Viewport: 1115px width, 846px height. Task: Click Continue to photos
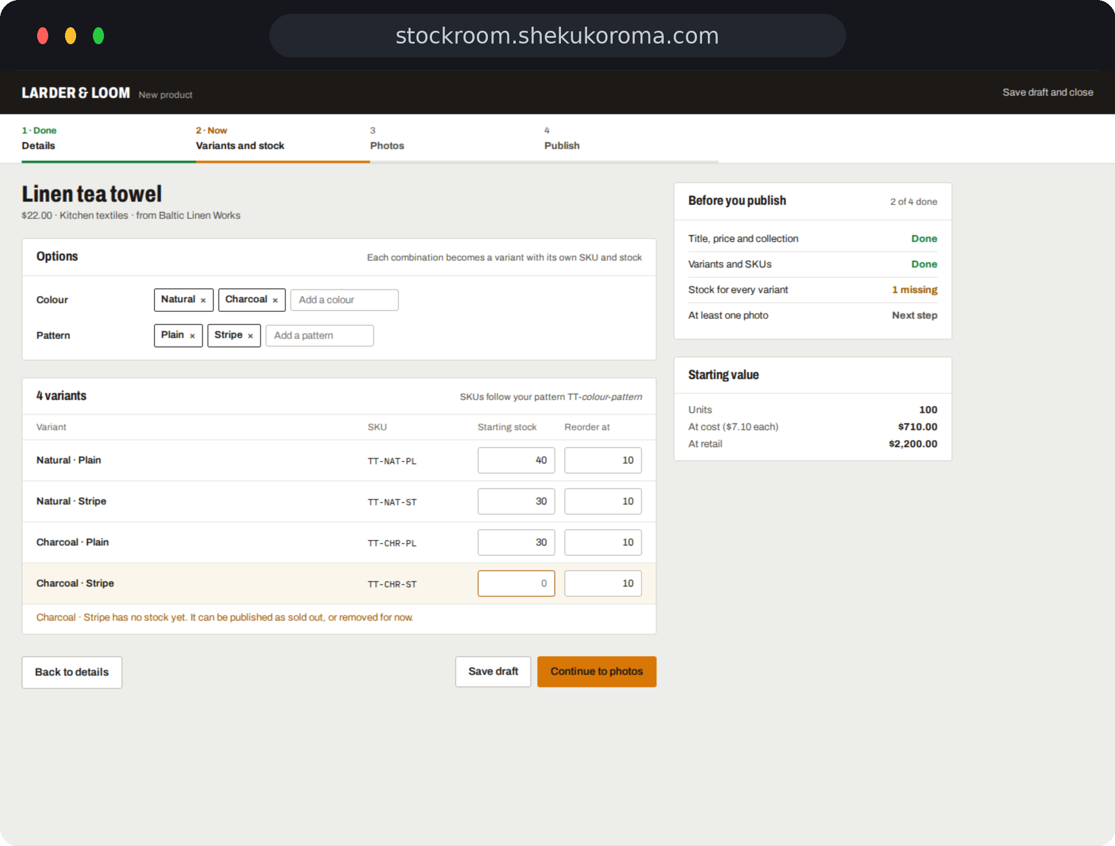[x=597, y=672]
